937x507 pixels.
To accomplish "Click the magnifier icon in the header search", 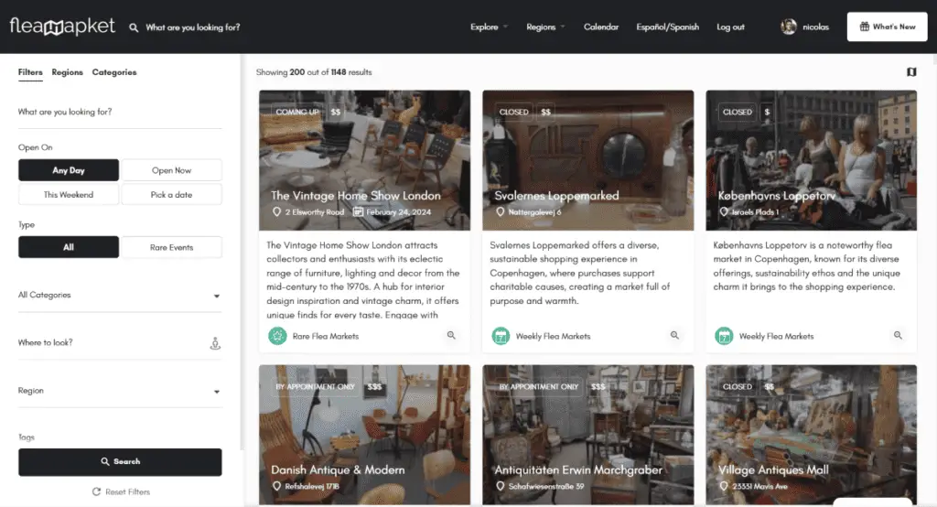I will [x=134, y=27].
